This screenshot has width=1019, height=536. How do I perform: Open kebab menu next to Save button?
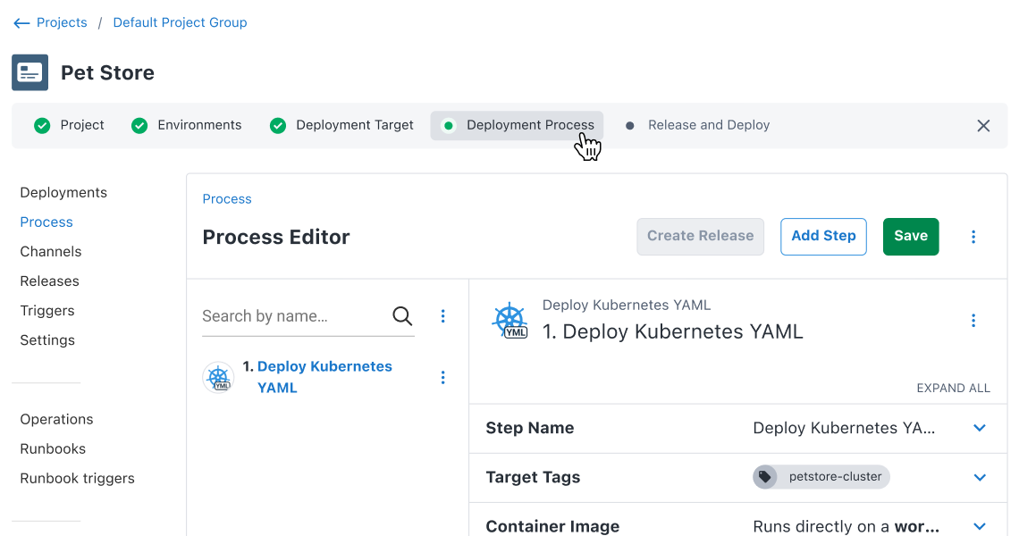click(973, 237)
